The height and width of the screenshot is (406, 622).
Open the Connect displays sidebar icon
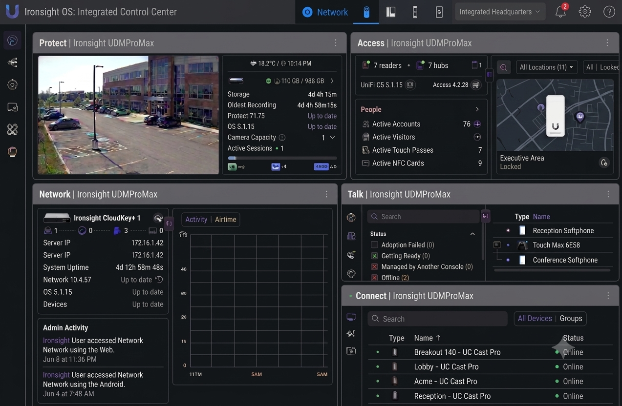click(351, 317)
